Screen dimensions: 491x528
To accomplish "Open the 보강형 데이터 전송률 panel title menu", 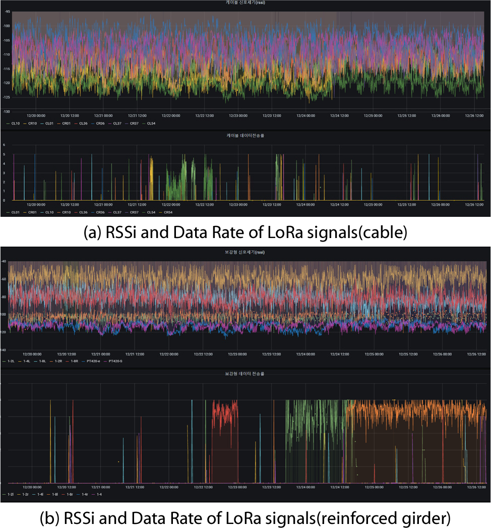I will click(x=245, y=374).
